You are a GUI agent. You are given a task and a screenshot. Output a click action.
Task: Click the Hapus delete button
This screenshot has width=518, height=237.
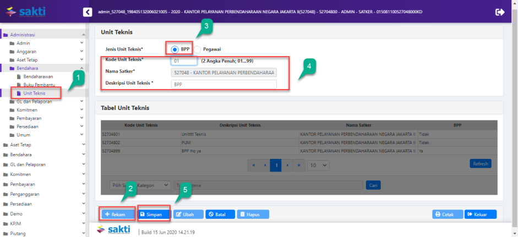click(x=253, y=214)
